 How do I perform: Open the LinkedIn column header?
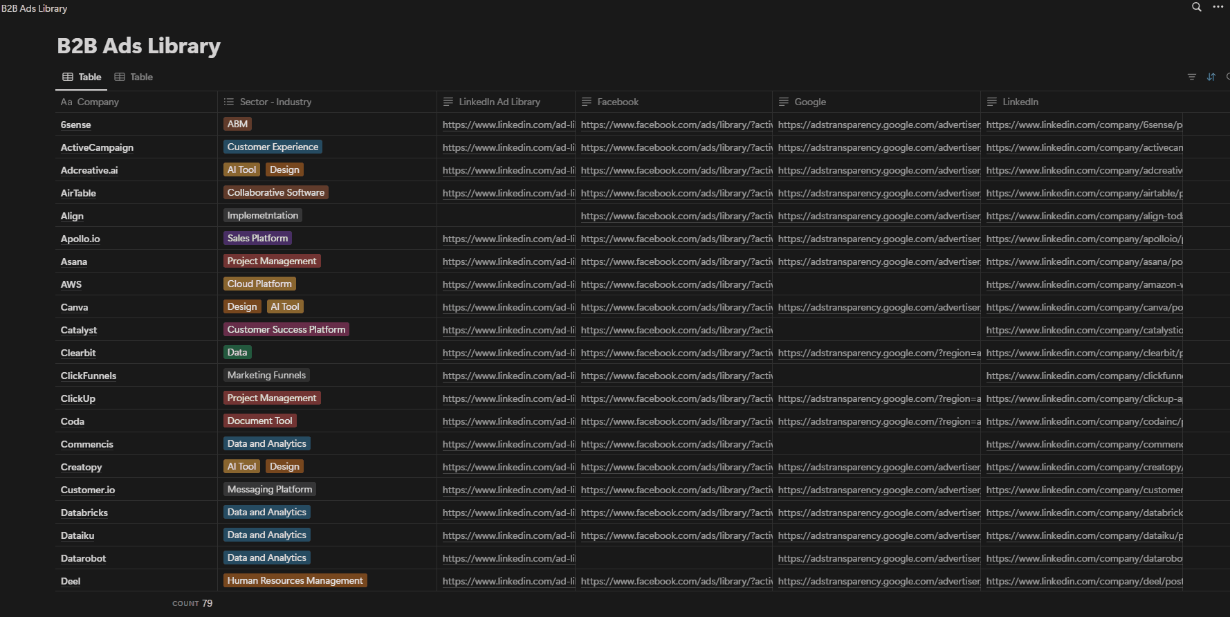1081,102
